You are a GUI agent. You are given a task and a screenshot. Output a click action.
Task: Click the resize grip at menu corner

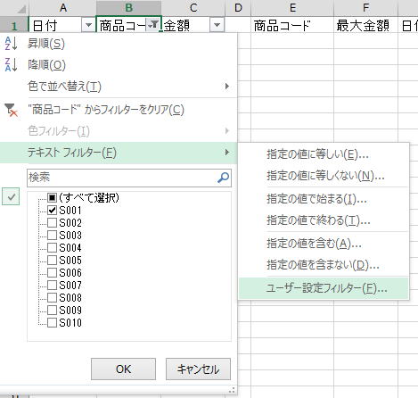coord(232,390)
